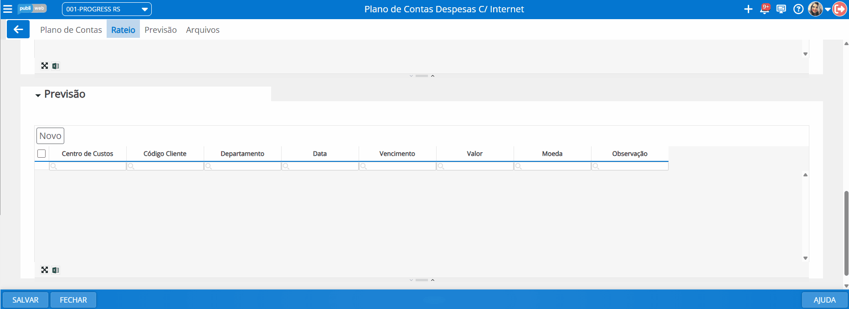The height and width of the screenshot is (309, 849).
Task: Open notifications bell icon
Action: [765, 9]
